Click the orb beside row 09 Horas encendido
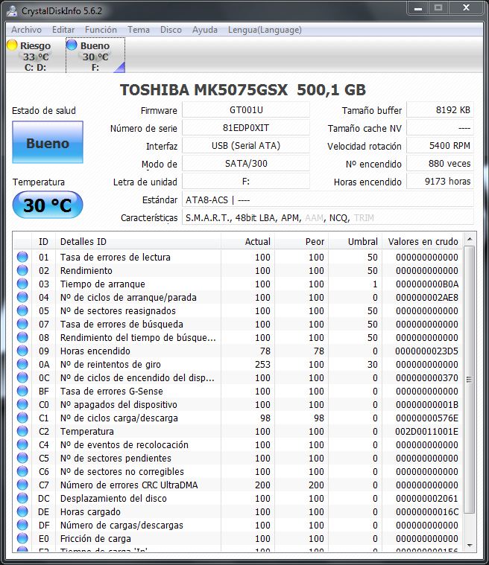This screenshot has width=489, height=565. 22,351
